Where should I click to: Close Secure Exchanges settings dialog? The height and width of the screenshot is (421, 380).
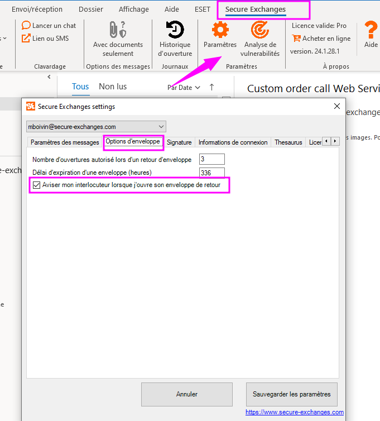pyautogui.click(x=337, y=106)
